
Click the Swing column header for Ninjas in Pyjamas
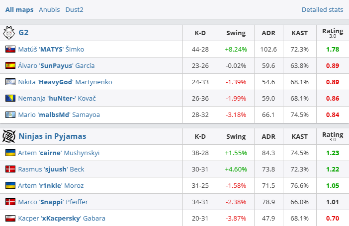(x=236, y=136)
